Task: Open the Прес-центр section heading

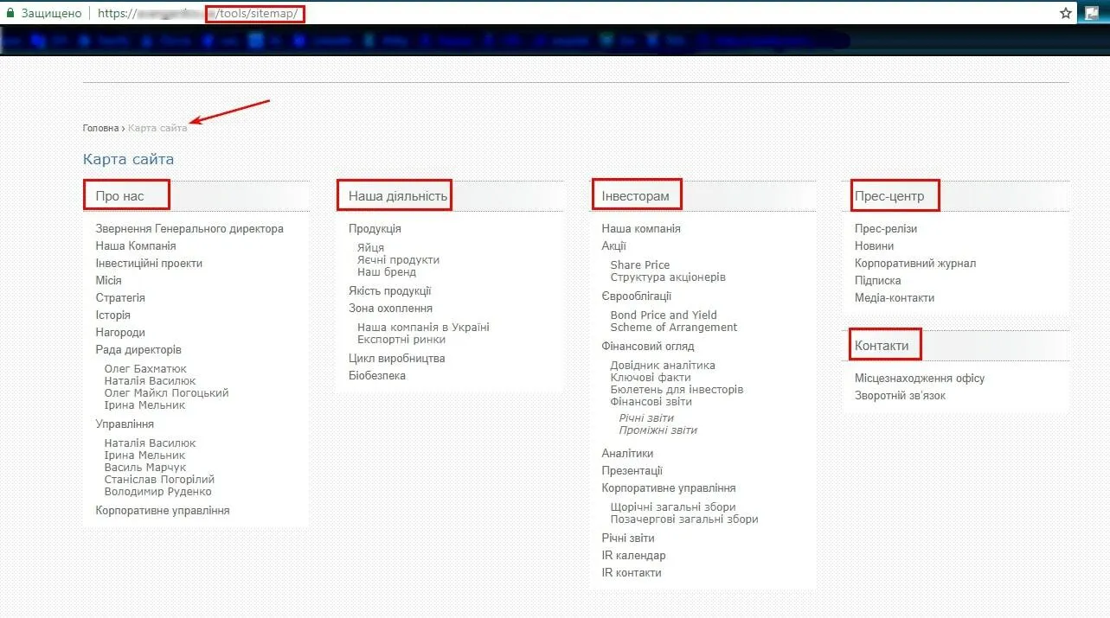Action: click(889, 196)
